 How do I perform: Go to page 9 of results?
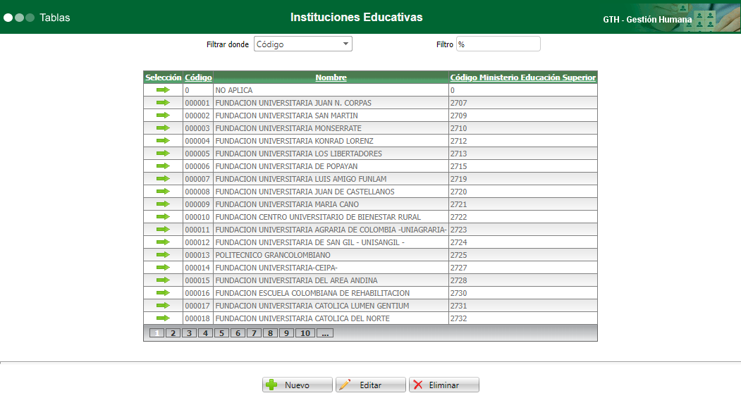pyautogui.click(x=286, y=333)
